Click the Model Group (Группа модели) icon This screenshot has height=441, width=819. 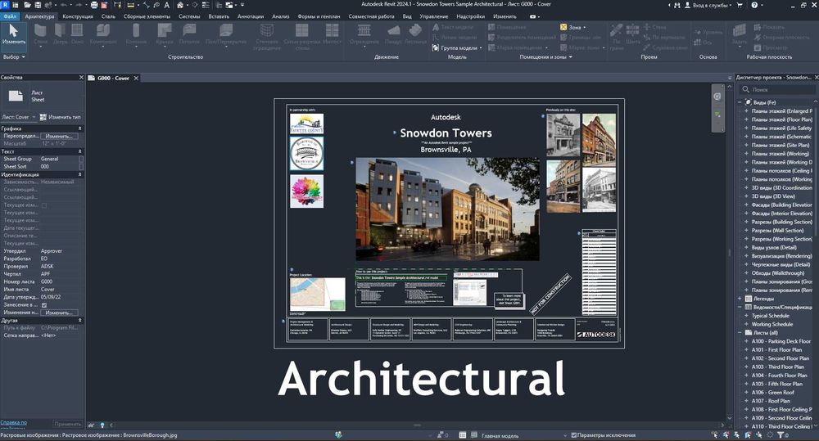436,47
